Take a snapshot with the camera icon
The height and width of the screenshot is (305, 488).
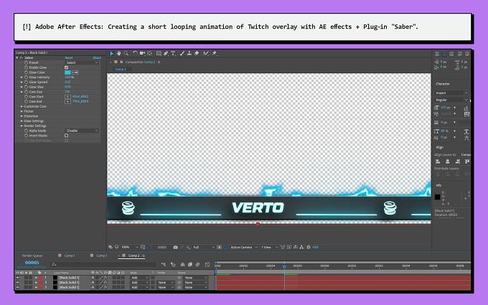click(x=176, y=247)
